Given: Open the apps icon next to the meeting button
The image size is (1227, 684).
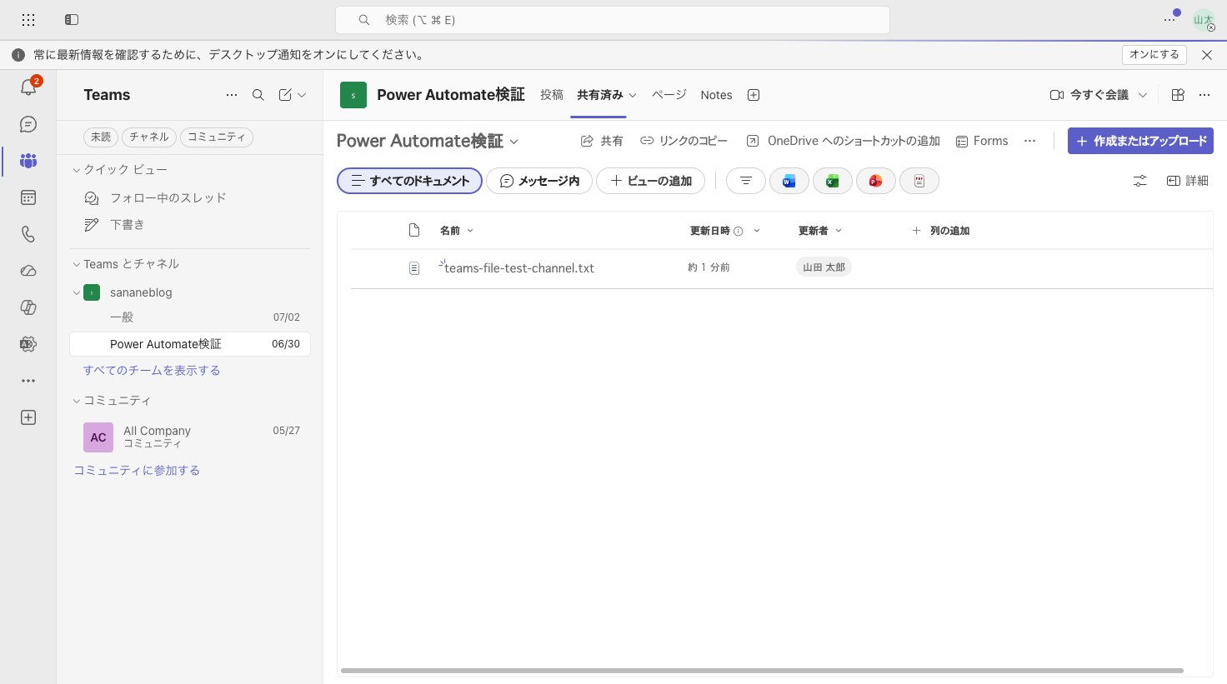Looking at the screenshot, I should coord(1178,95).
